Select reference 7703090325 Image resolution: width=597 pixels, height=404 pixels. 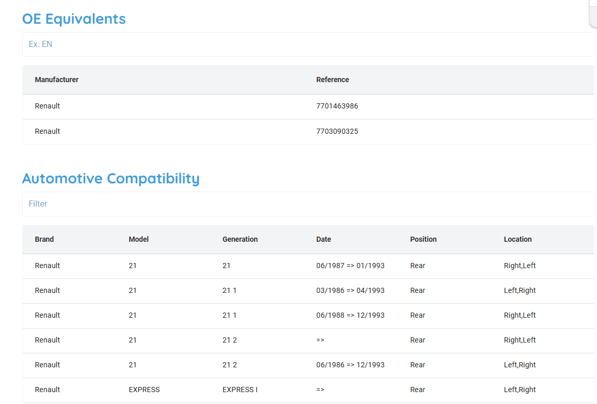(x=337, y=131)
